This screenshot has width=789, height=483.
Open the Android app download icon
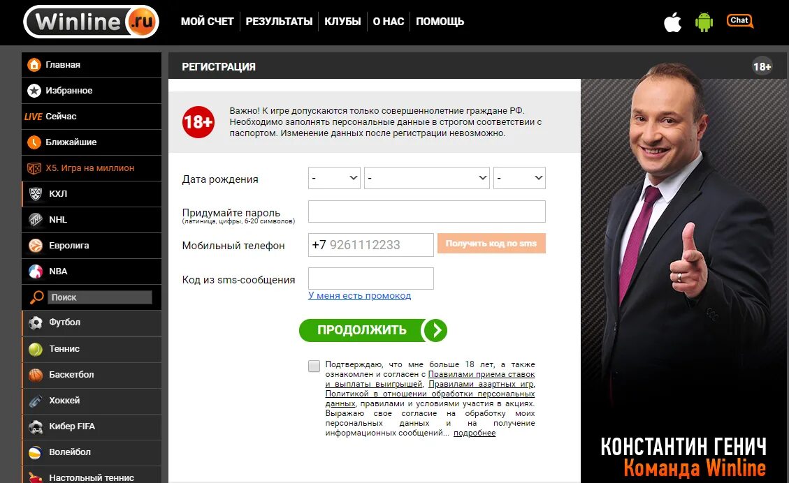[x=704, y=22]
